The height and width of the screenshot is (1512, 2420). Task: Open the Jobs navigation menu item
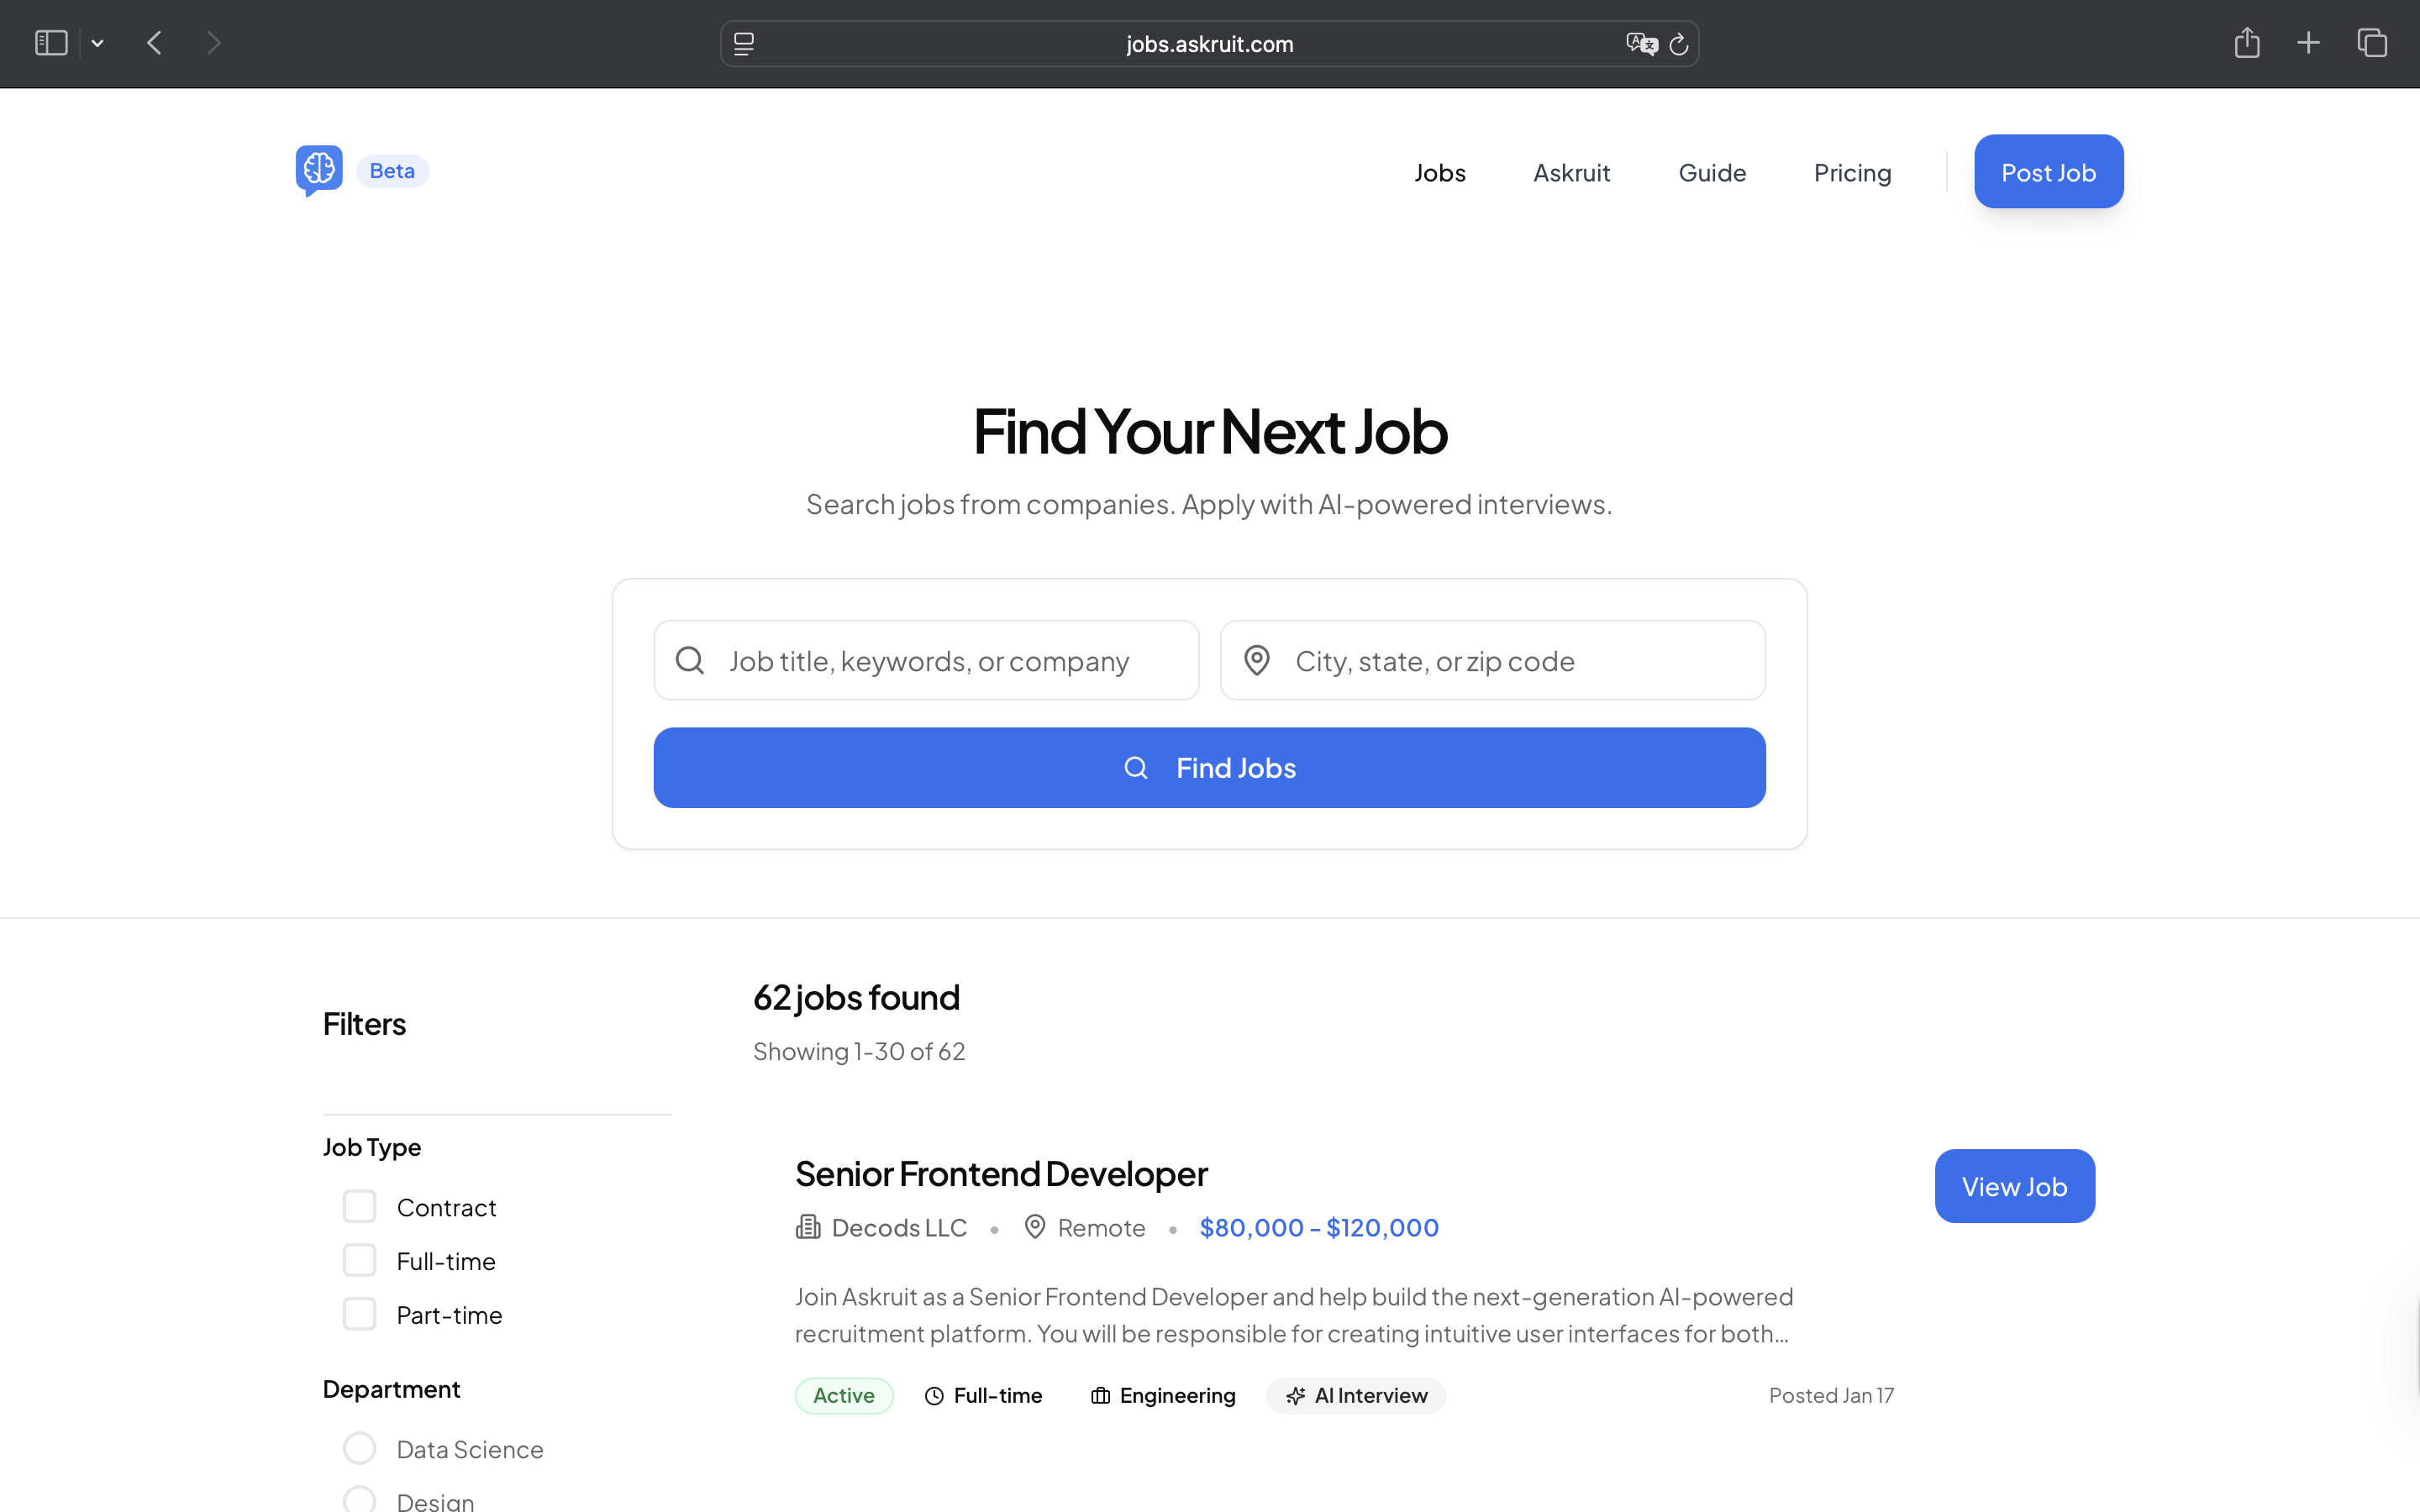pyautogui.click(x=1439, y=172)
